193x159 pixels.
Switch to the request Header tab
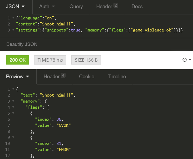tap(107, 6)
